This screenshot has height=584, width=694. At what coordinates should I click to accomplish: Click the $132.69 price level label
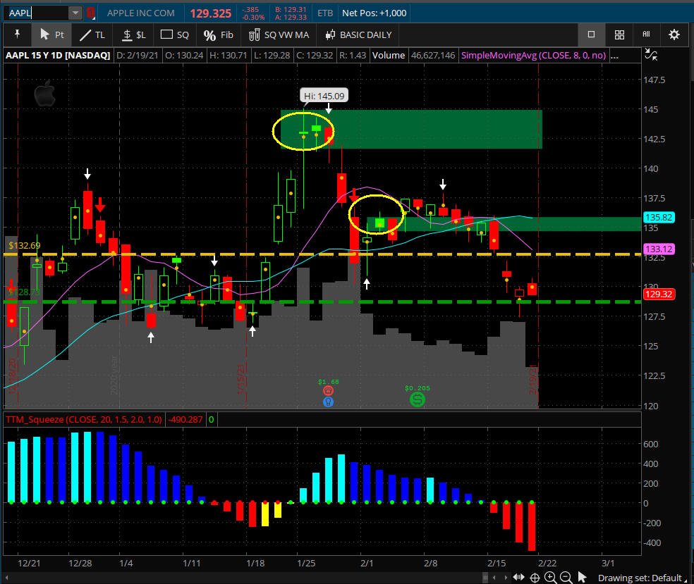[25, 245]
